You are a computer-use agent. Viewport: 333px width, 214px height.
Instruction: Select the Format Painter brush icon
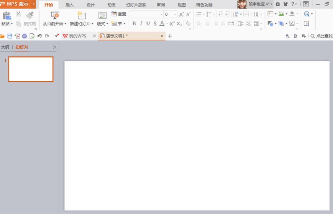30,15
